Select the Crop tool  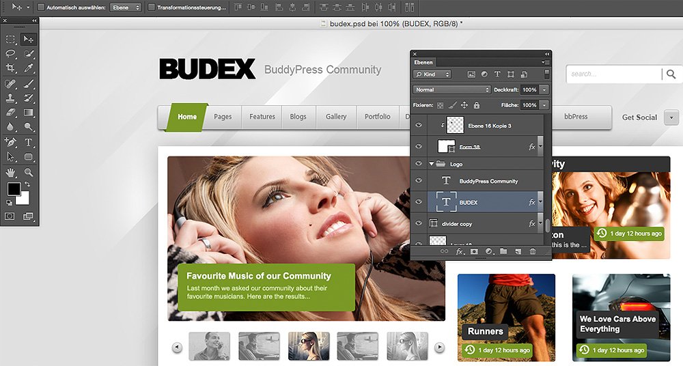click(10, 68)
